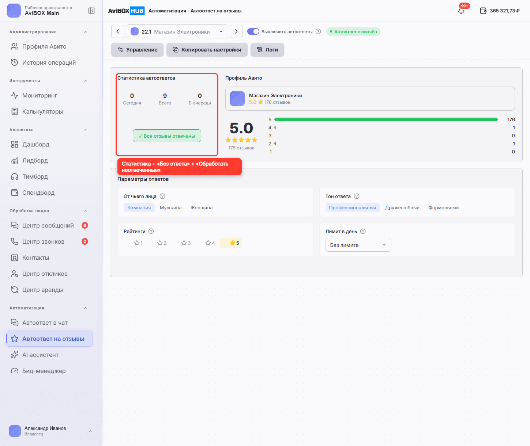Go to previous profile arrow
The width and height of the screenshot is (530, 446).
(x=118, y=31)
